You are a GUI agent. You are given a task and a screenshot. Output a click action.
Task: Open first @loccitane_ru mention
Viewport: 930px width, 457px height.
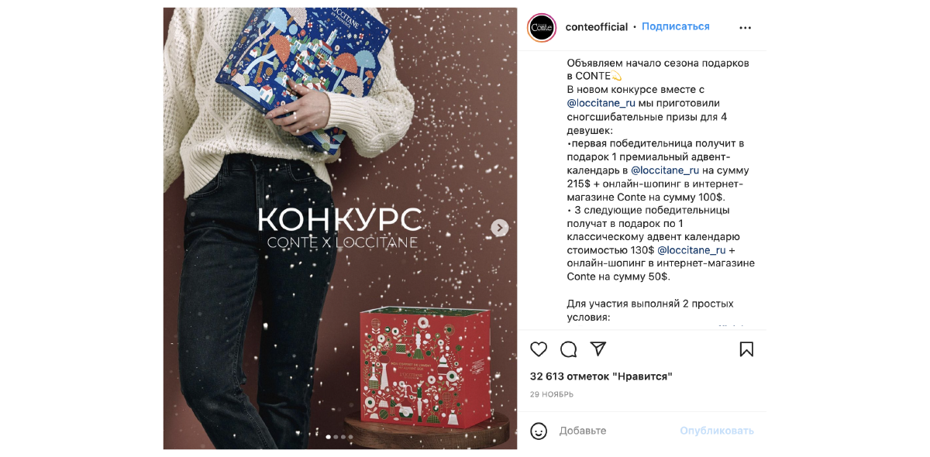601,103
